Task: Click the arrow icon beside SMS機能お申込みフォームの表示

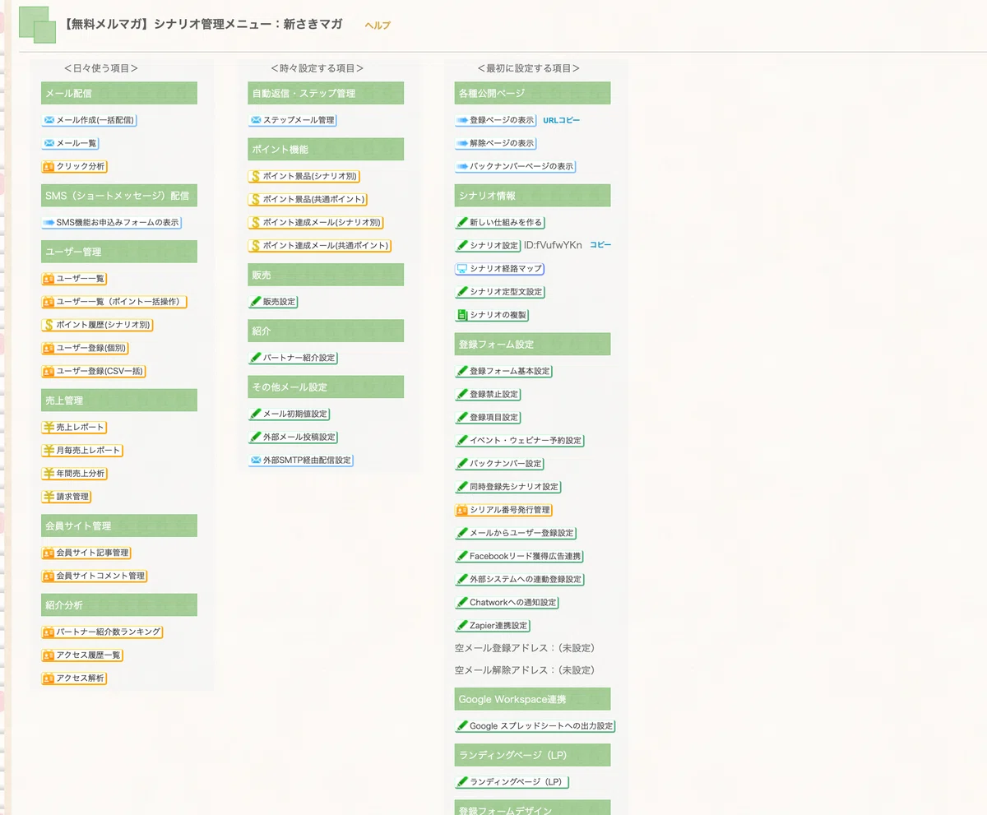Action: 49,222
